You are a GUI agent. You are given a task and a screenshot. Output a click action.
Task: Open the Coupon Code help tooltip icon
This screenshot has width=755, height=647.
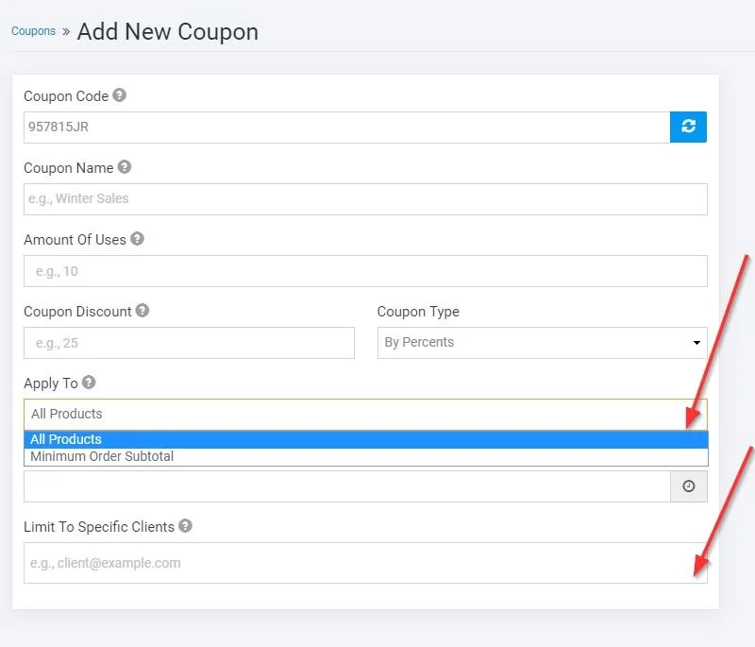[x=120, y=95]
